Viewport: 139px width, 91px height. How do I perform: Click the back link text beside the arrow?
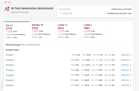(9, 2)
